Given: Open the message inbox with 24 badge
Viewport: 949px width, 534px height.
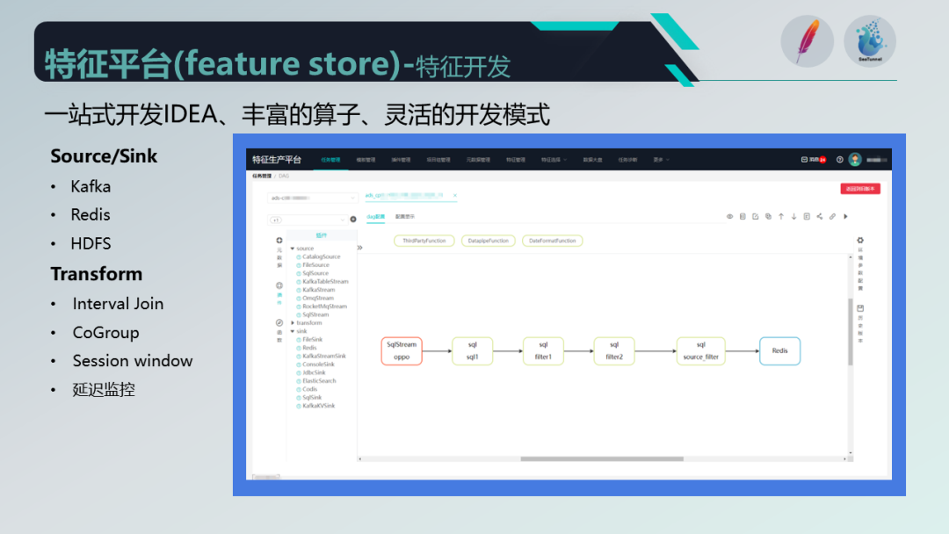Looking at the screenshot, I should (814, 160).
